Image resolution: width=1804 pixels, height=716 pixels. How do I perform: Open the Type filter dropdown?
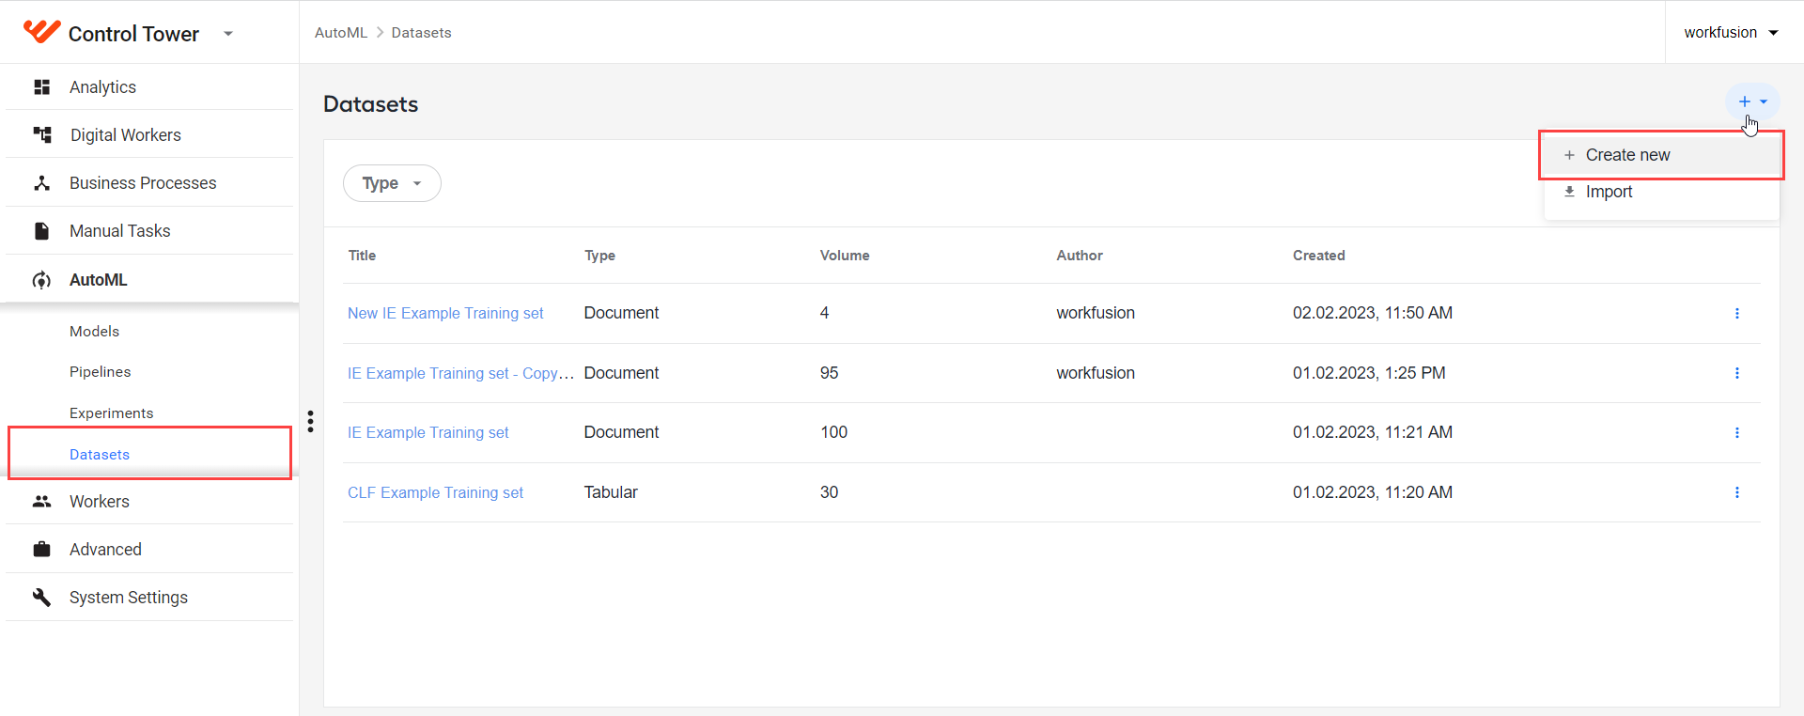tap(392, 183)
